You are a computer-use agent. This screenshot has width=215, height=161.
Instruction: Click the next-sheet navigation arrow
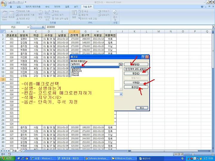click(x=6, y=151)
